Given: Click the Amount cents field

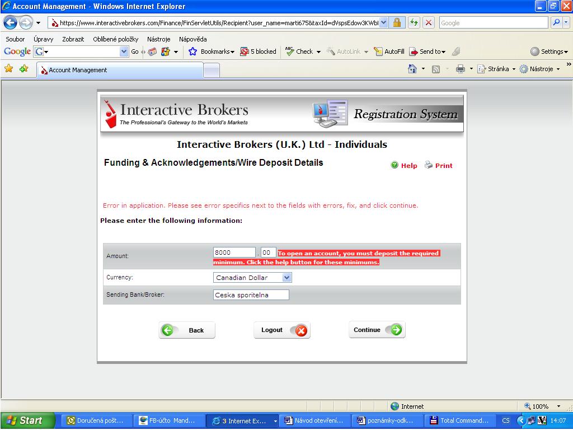Looking at the screenshot, I should click(268, 253).
